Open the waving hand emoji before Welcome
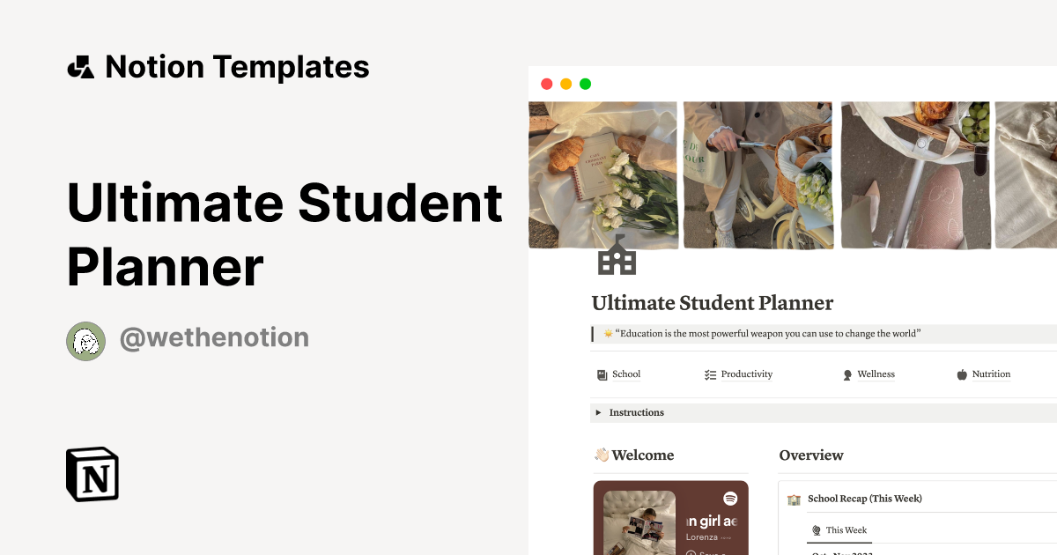Viewport: 1057px width, 555px height. [602, 455]
